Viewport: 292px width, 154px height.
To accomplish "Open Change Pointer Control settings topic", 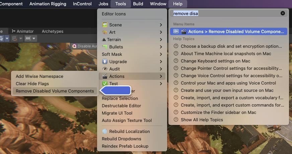I will [x=229, y=68].
